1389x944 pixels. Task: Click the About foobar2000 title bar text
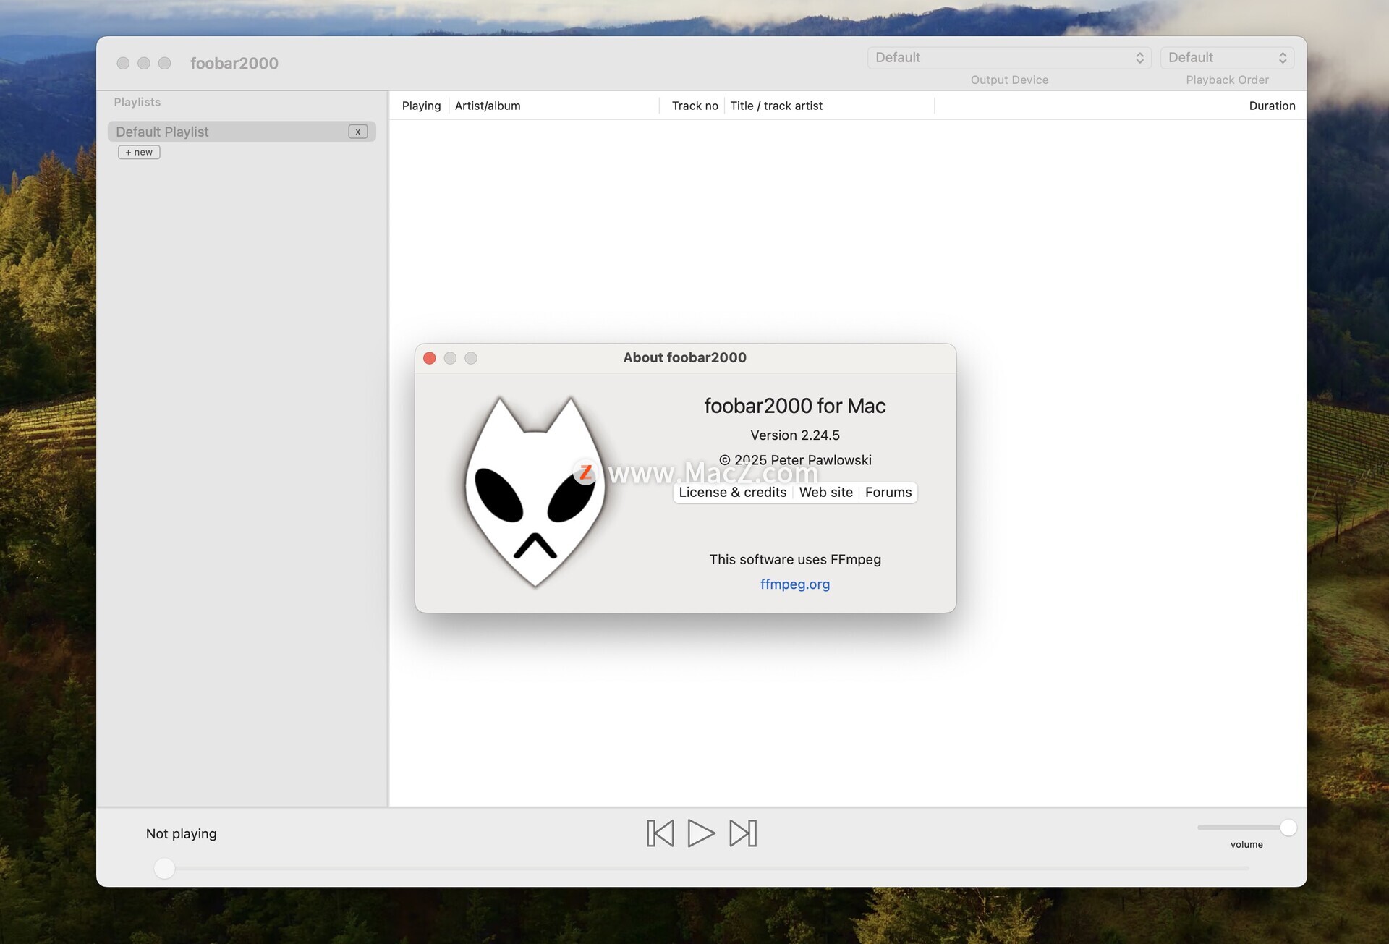tap(684, 357)
